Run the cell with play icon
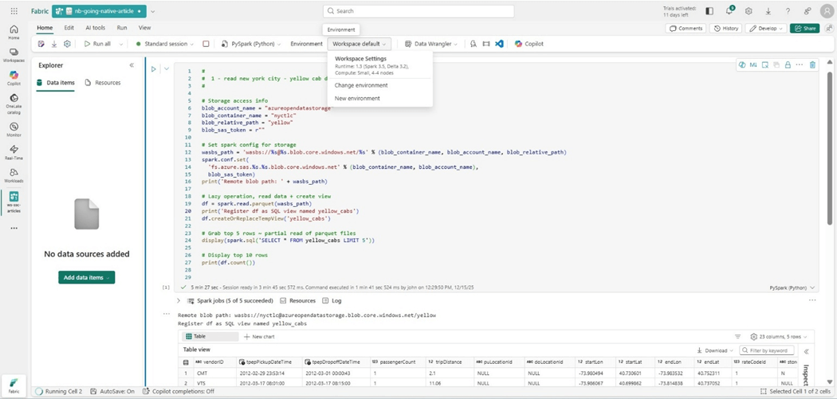Screen dimensions: 837x399 [154, 69]
